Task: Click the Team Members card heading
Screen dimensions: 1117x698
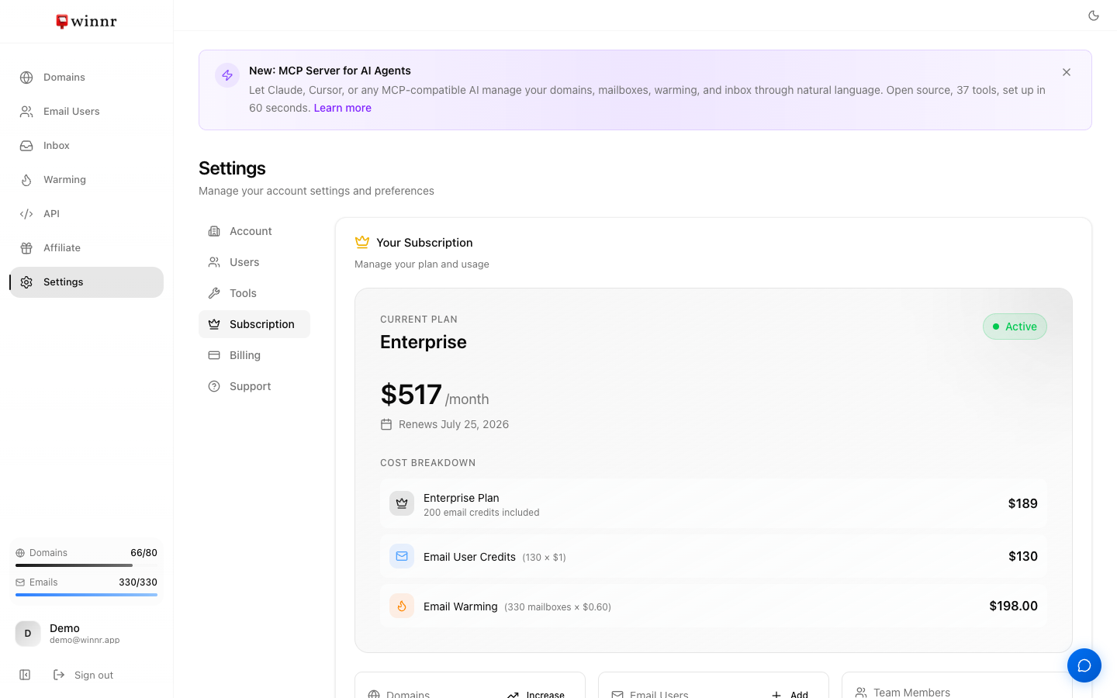Action: [911, 693]
